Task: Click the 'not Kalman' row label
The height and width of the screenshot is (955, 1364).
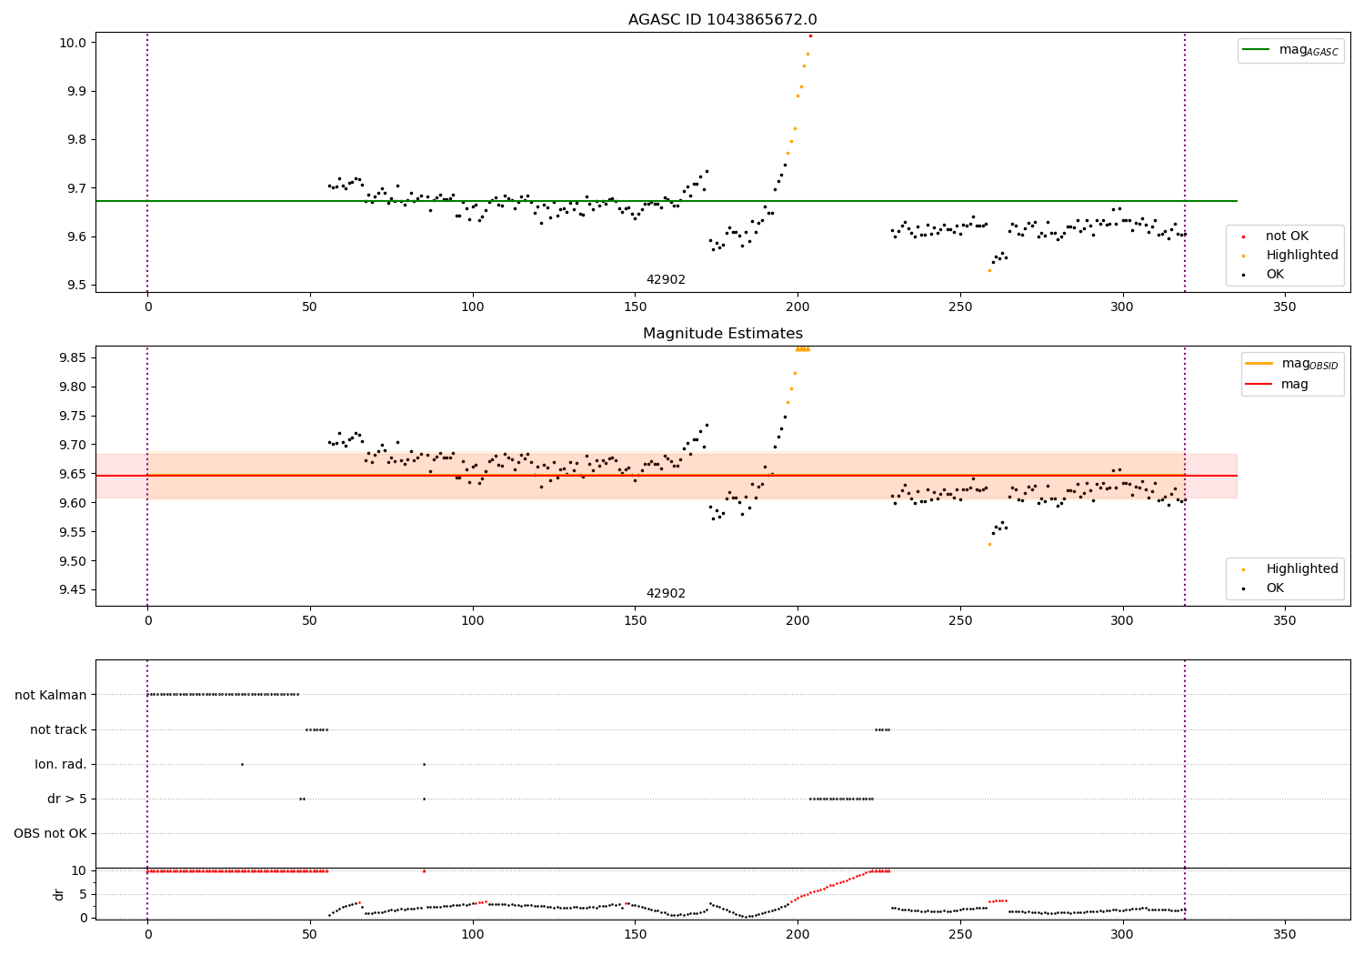Action: coord(51,696)
